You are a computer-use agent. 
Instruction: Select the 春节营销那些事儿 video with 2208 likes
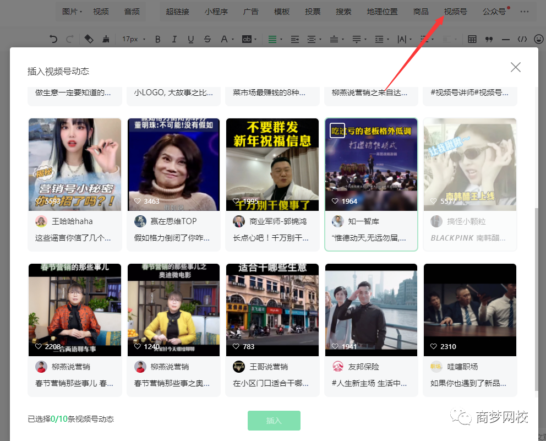[75, 309]
